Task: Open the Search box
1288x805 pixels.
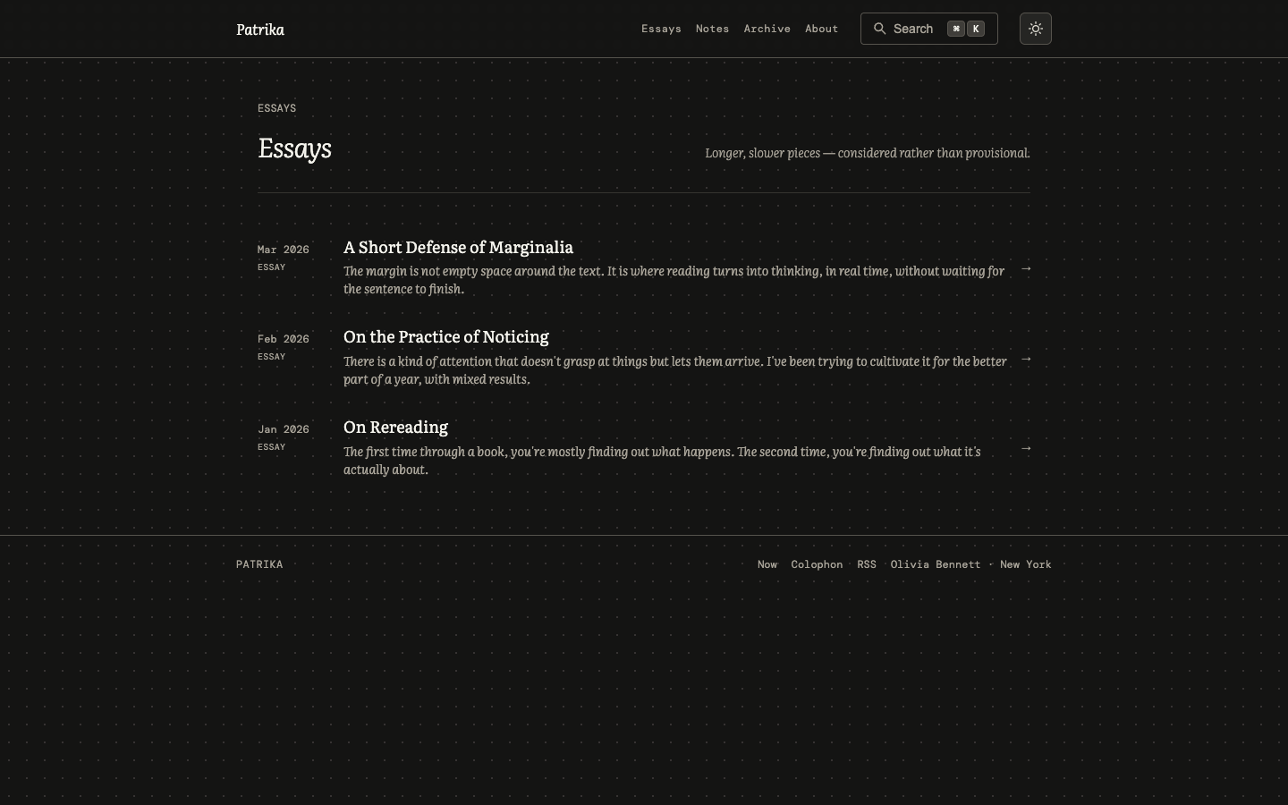Action: coord(929,29)
